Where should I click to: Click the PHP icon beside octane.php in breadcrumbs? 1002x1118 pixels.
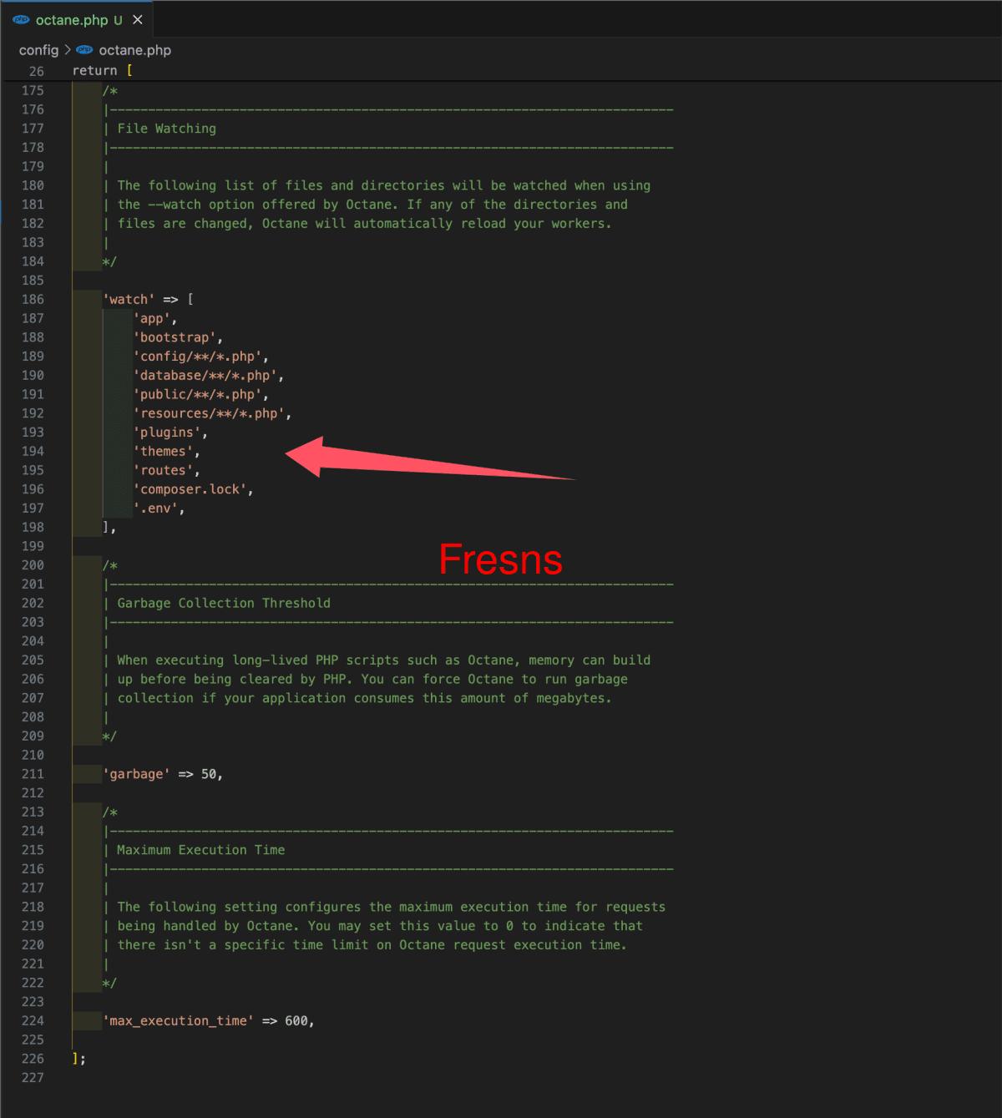click(83, 50)
